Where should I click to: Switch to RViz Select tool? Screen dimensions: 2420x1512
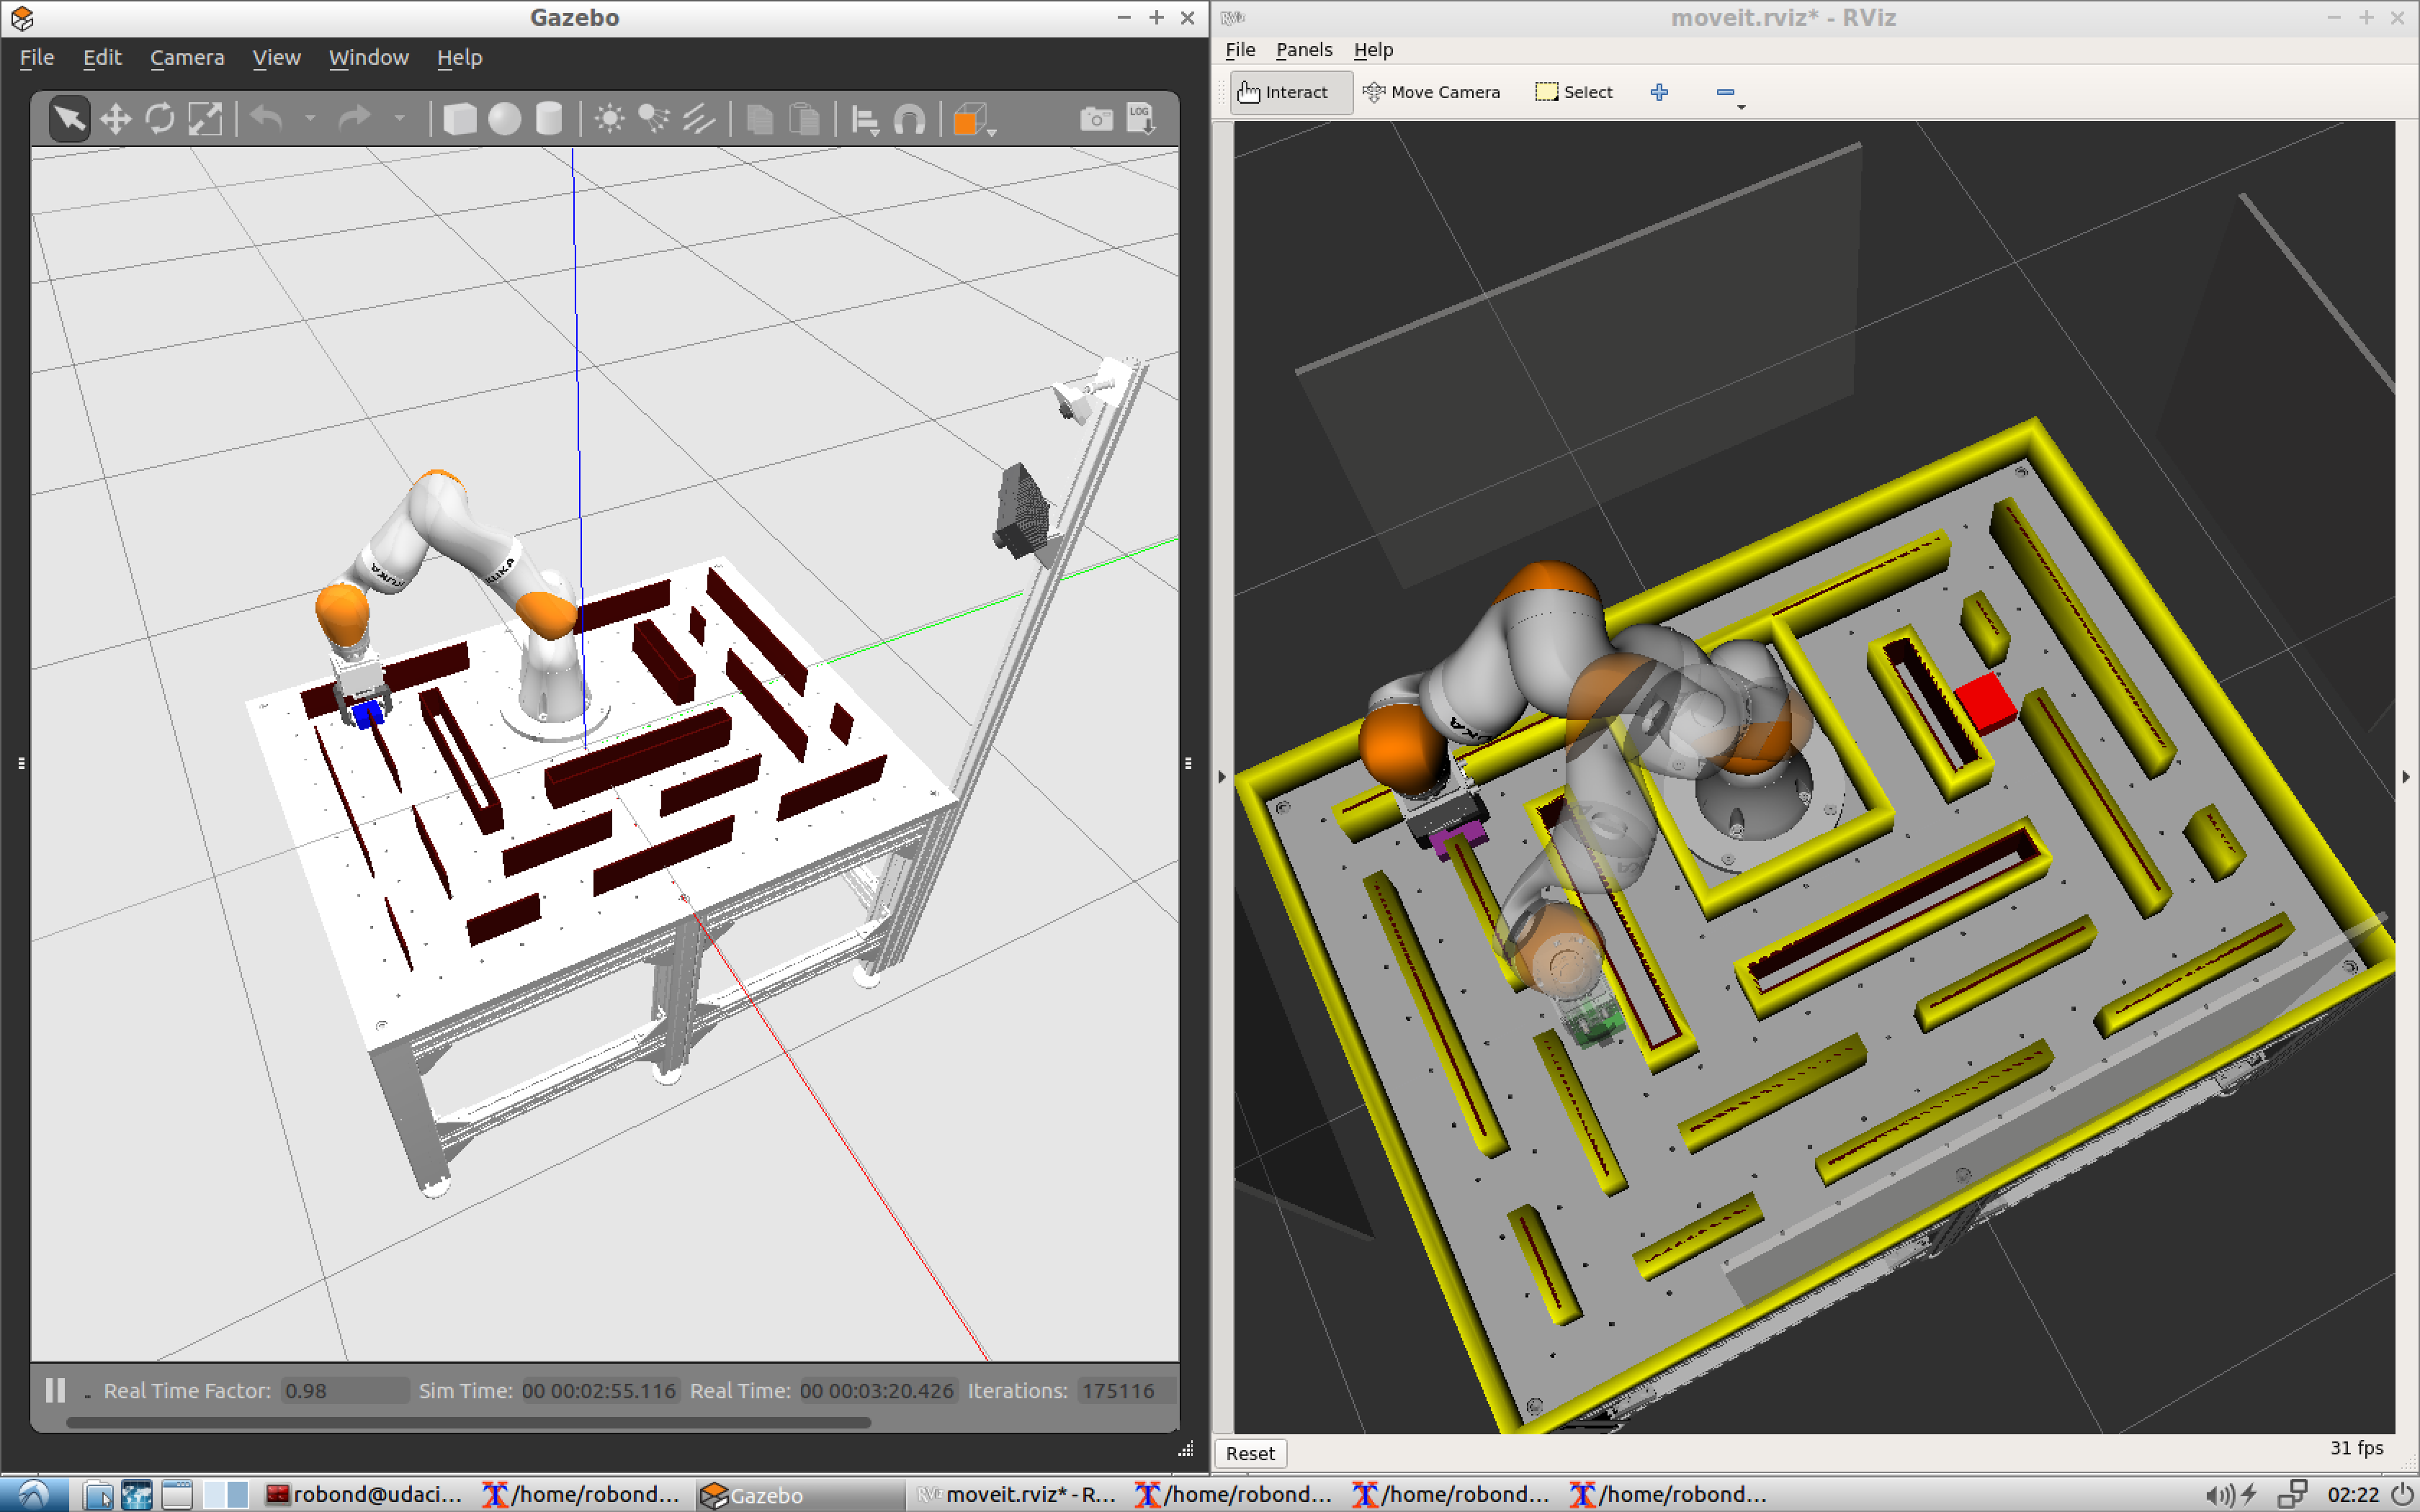tap(1574, 92)
